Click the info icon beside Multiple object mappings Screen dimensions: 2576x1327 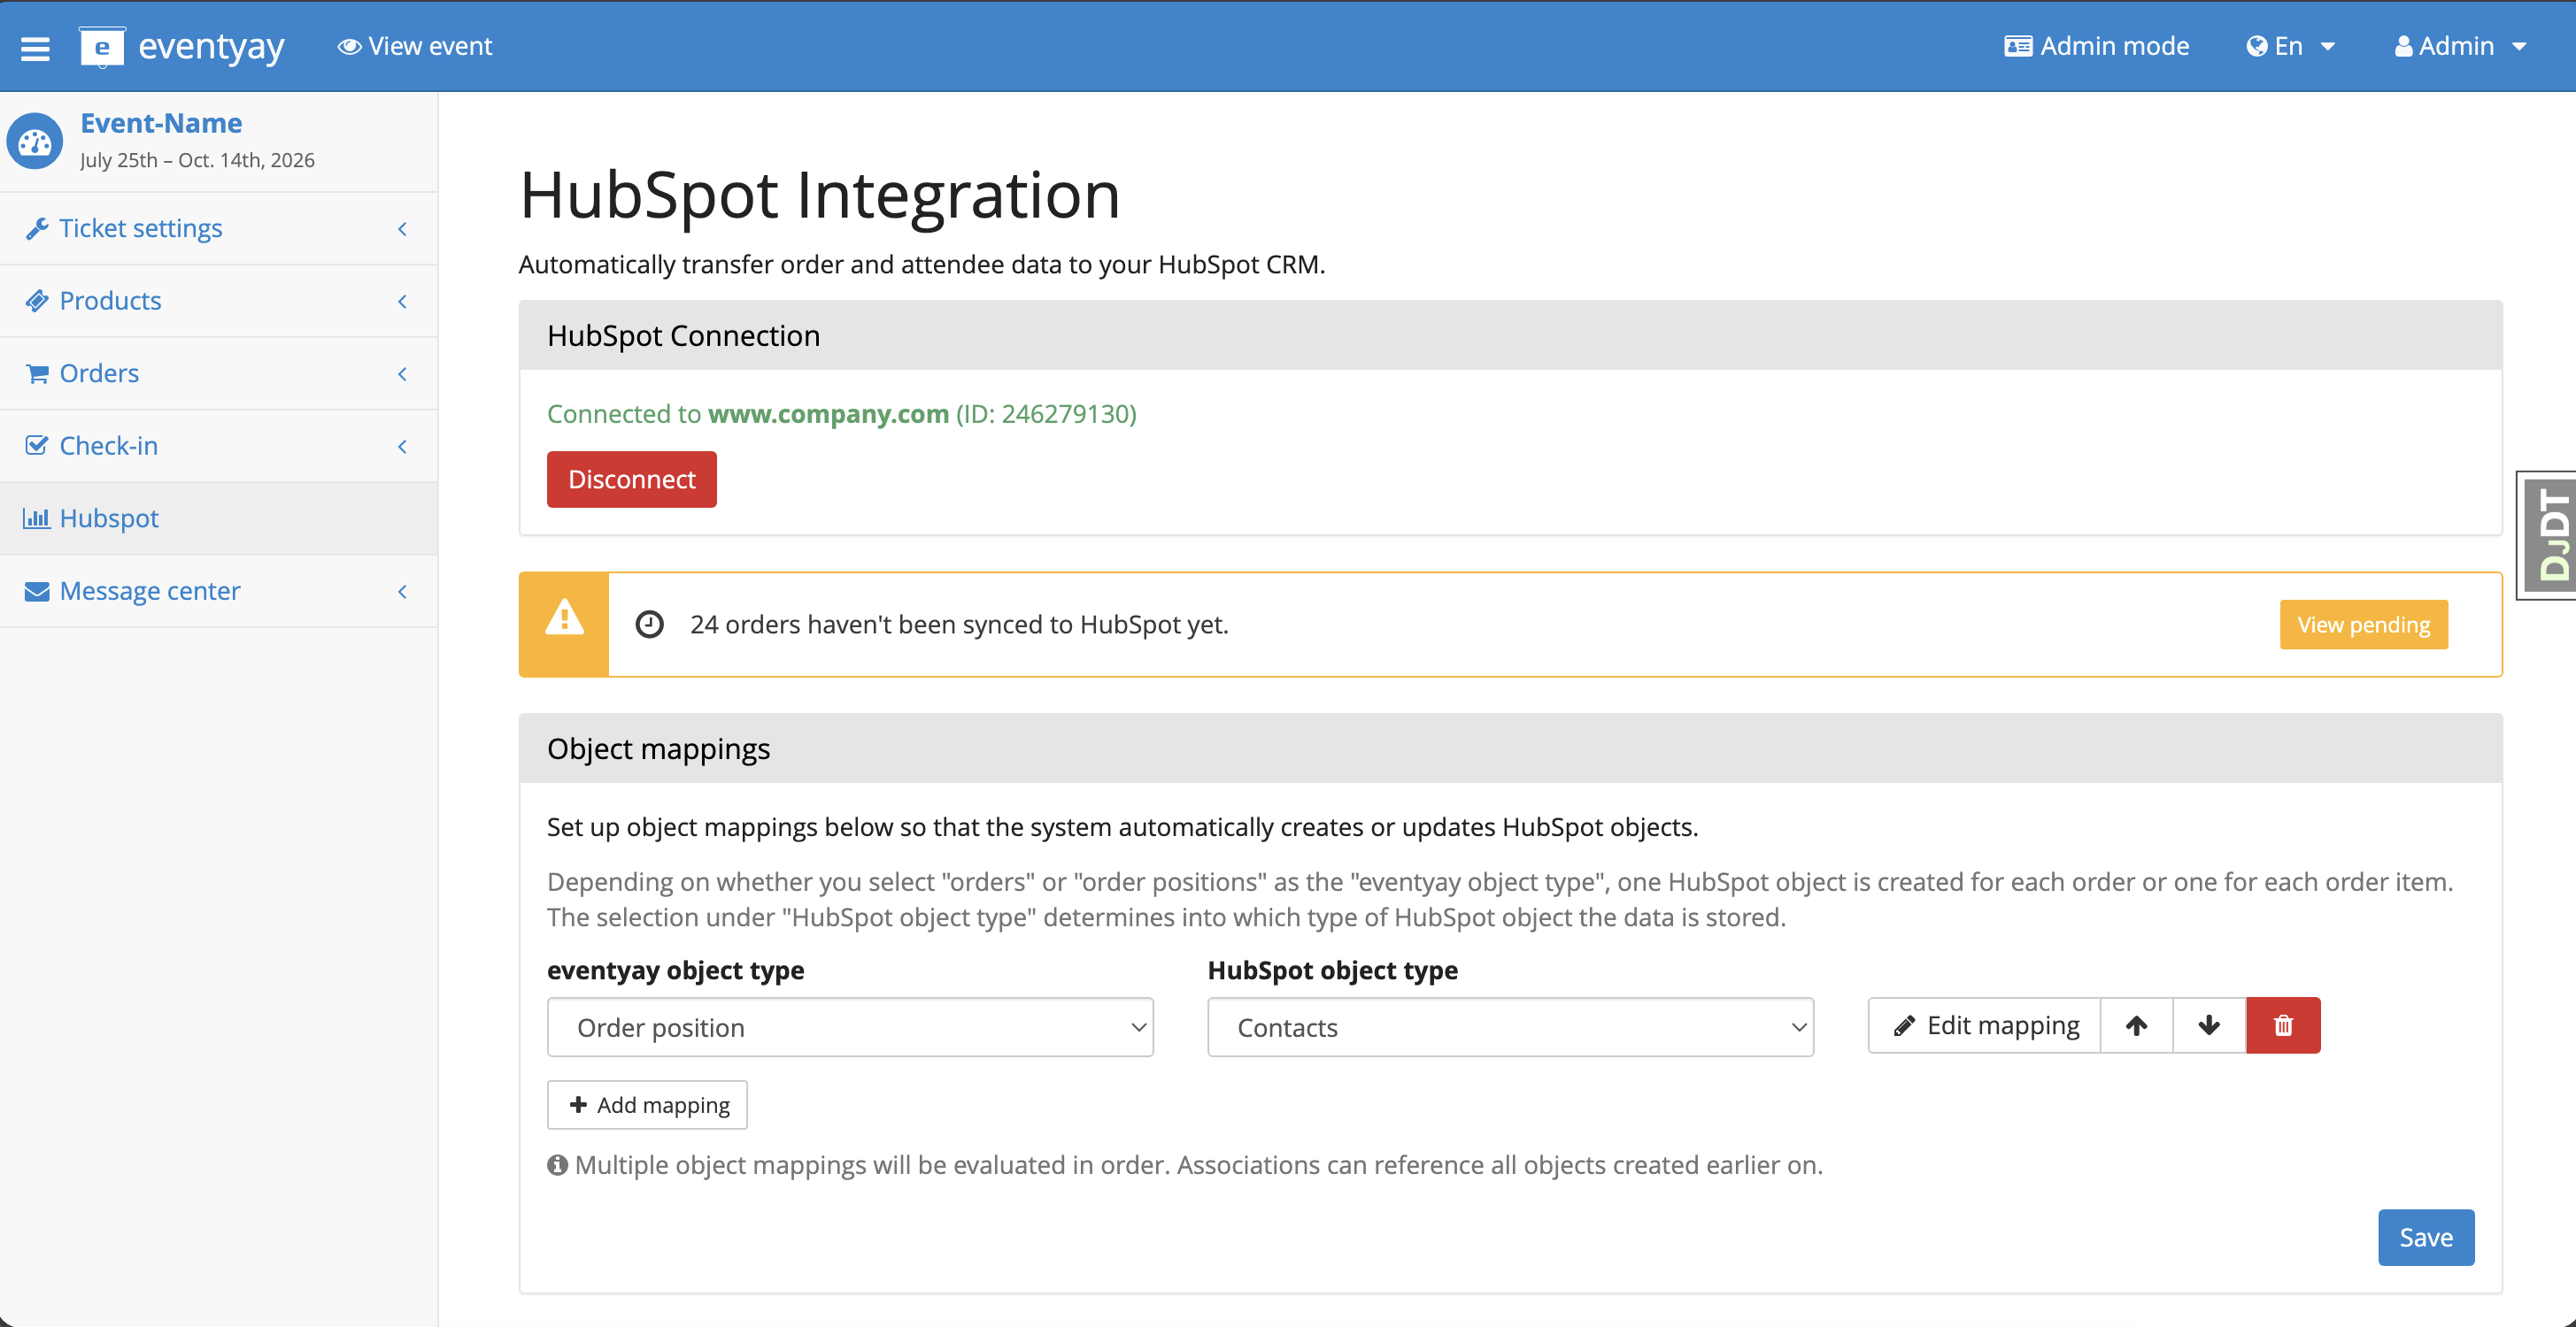point(557,1165)
